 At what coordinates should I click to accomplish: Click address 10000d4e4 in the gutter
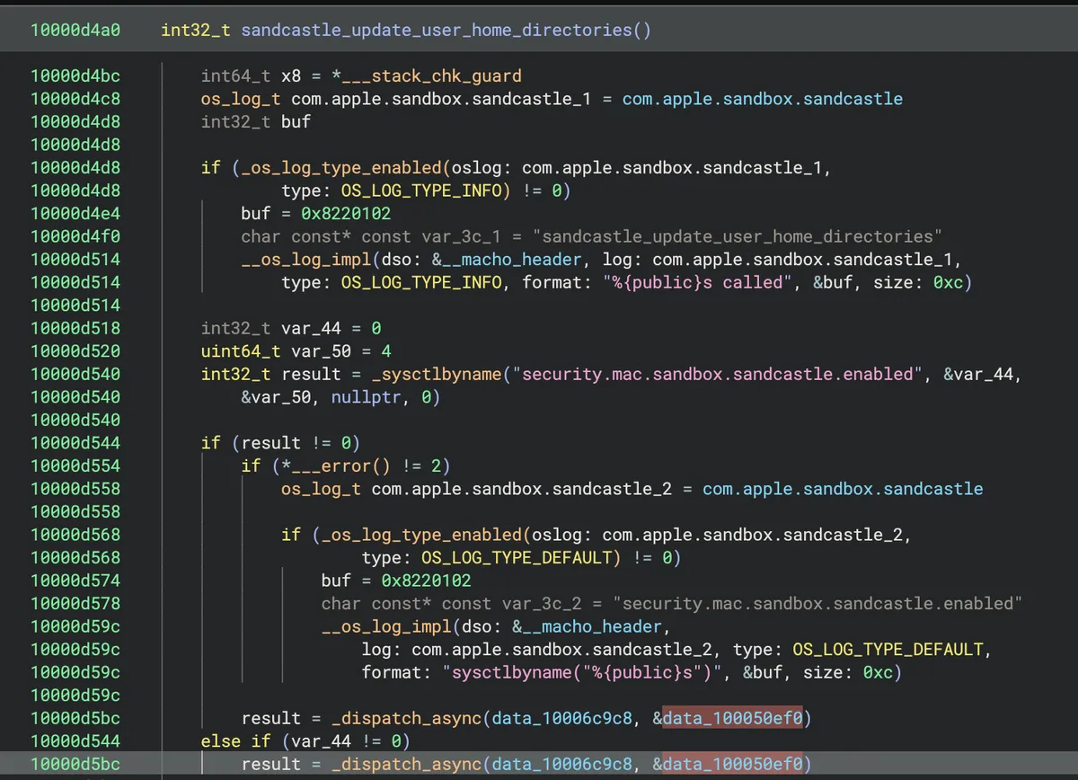[75, 213]
